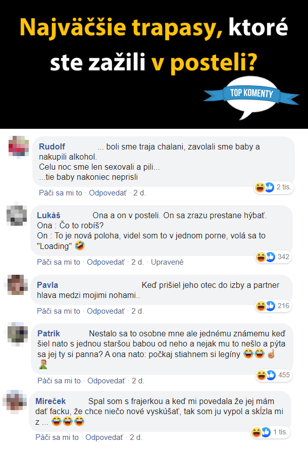Open Lukáš's blurred avatar
The width and height of the screenshot is (308, 450).
17,215
